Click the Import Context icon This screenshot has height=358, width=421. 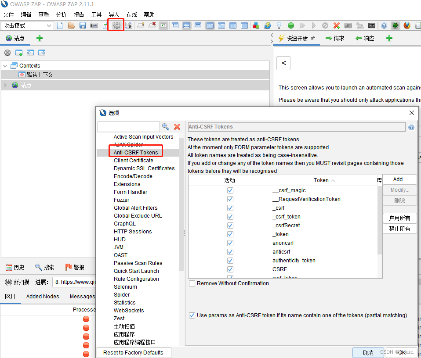(30, 53)
